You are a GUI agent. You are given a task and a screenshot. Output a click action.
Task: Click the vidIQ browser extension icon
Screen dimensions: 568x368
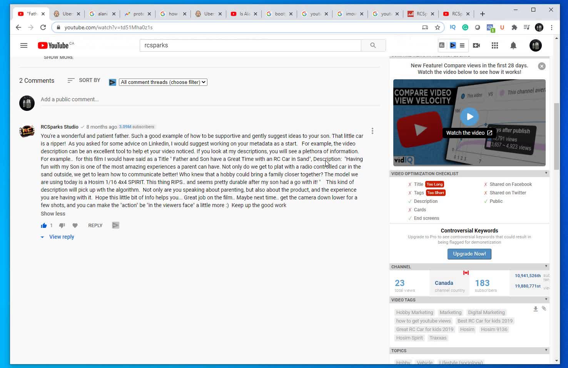tap(453, 27)
